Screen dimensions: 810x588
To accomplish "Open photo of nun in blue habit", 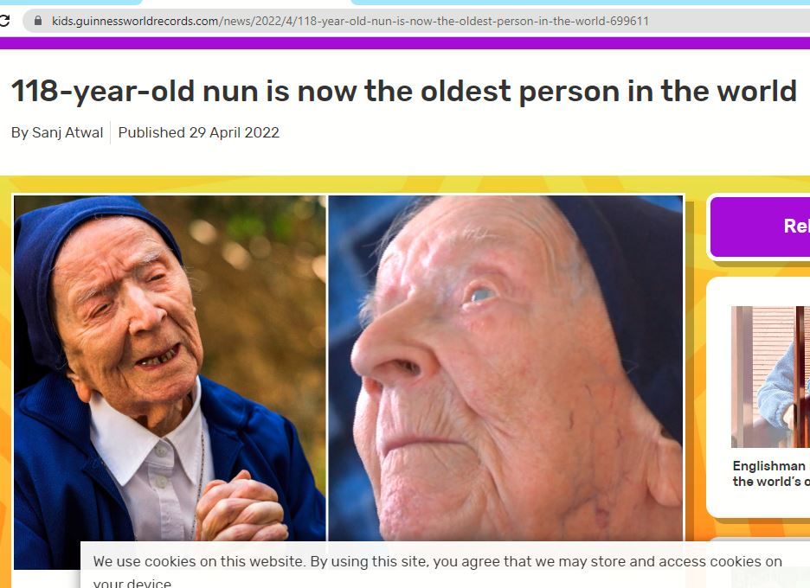I will point(170,382).
